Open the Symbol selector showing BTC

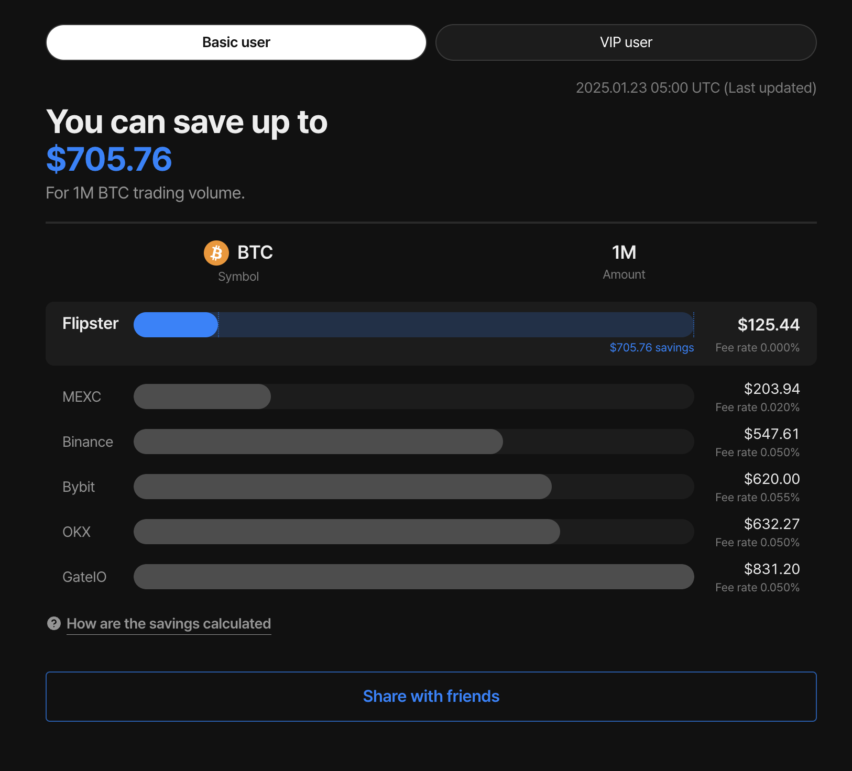click(238, 261)
